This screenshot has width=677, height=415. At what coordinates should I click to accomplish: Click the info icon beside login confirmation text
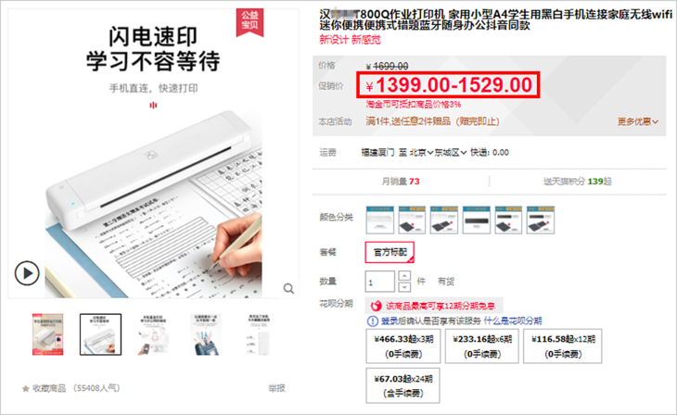372,321
